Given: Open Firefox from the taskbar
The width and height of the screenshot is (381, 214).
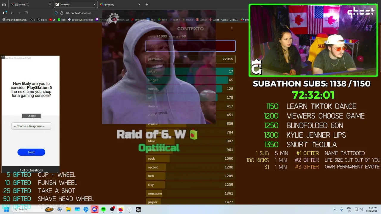Looking at the screenshot, I should pos(121,209).
